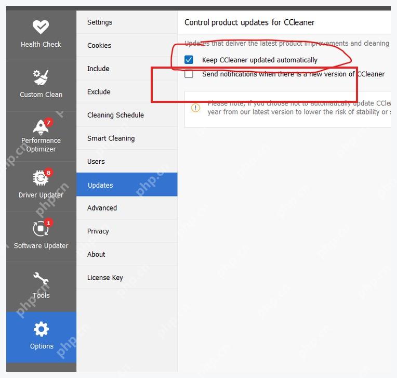Image resolution: width=397 pixels, height=378 pixels.
Task: Open the Advanced options page
Action: coord(127,208)
